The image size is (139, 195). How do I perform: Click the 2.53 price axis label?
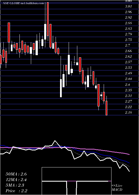pos(128,68)
